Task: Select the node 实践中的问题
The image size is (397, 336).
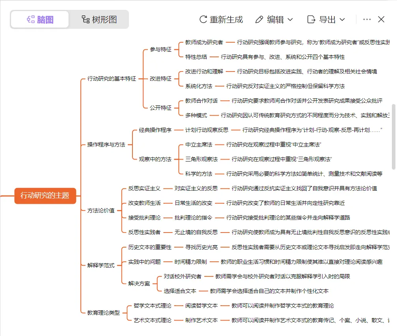Action: pos(144,262)
